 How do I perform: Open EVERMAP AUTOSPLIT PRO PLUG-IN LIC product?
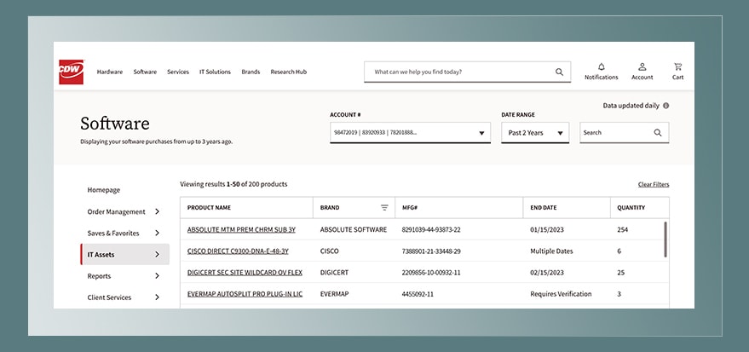coord(245,294)
